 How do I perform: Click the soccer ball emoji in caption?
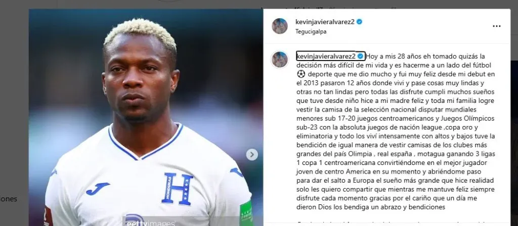click(300, 74)
